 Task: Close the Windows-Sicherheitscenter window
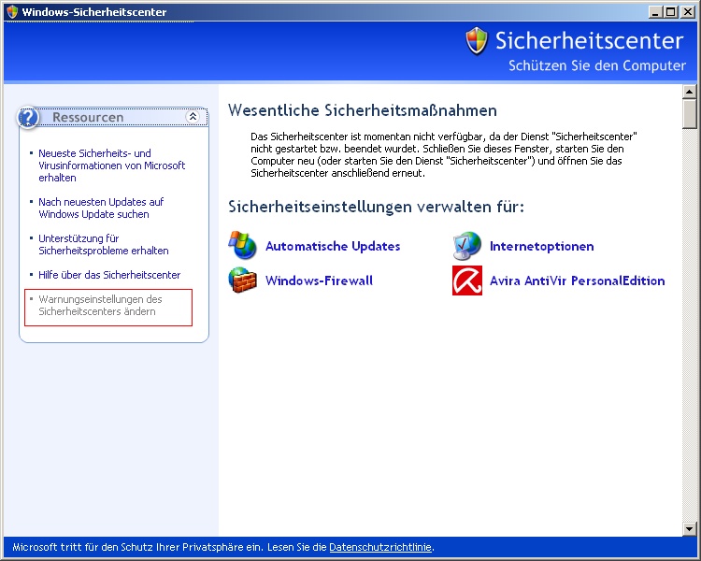(687, 12)
